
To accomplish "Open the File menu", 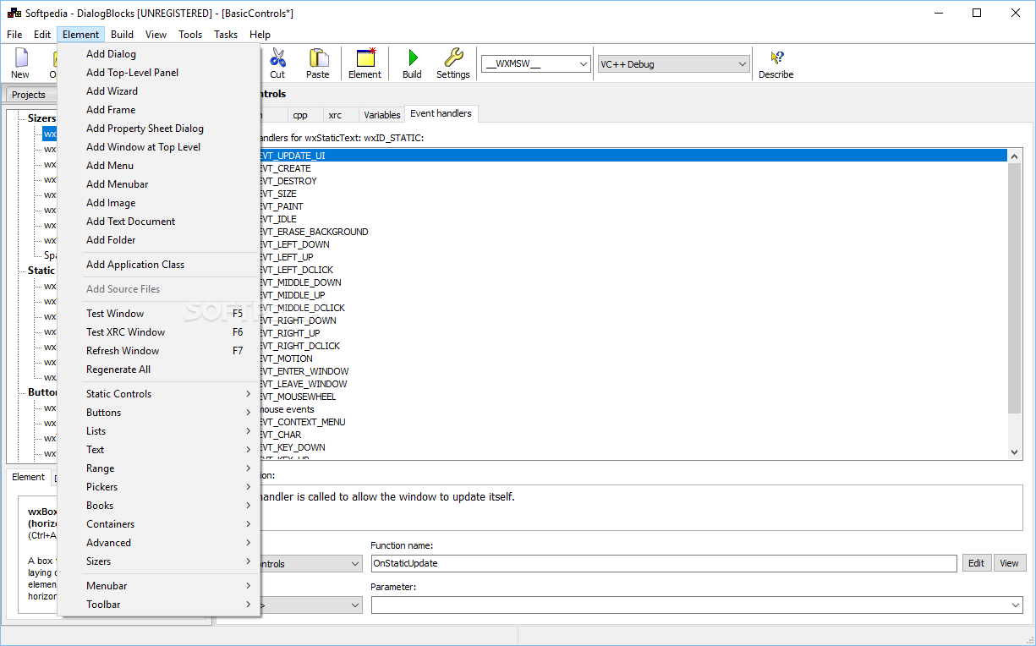I will point(14,35).
